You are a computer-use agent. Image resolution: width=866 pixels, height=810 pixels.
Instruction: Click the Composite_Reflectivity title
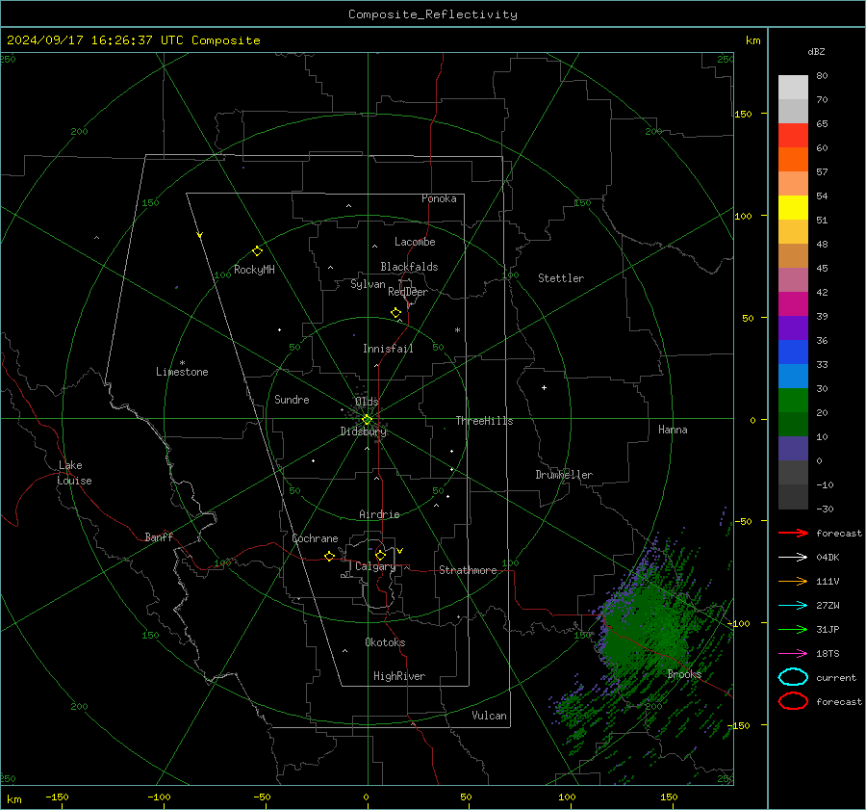tap(433, 14)
